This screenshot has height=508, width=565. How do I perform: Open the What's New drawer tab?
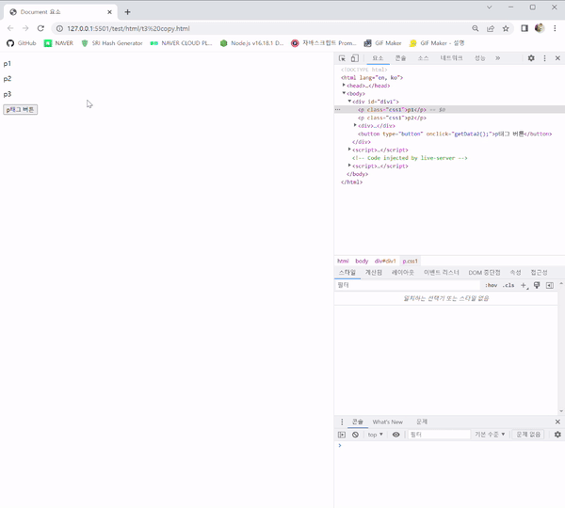pos(388,421)
